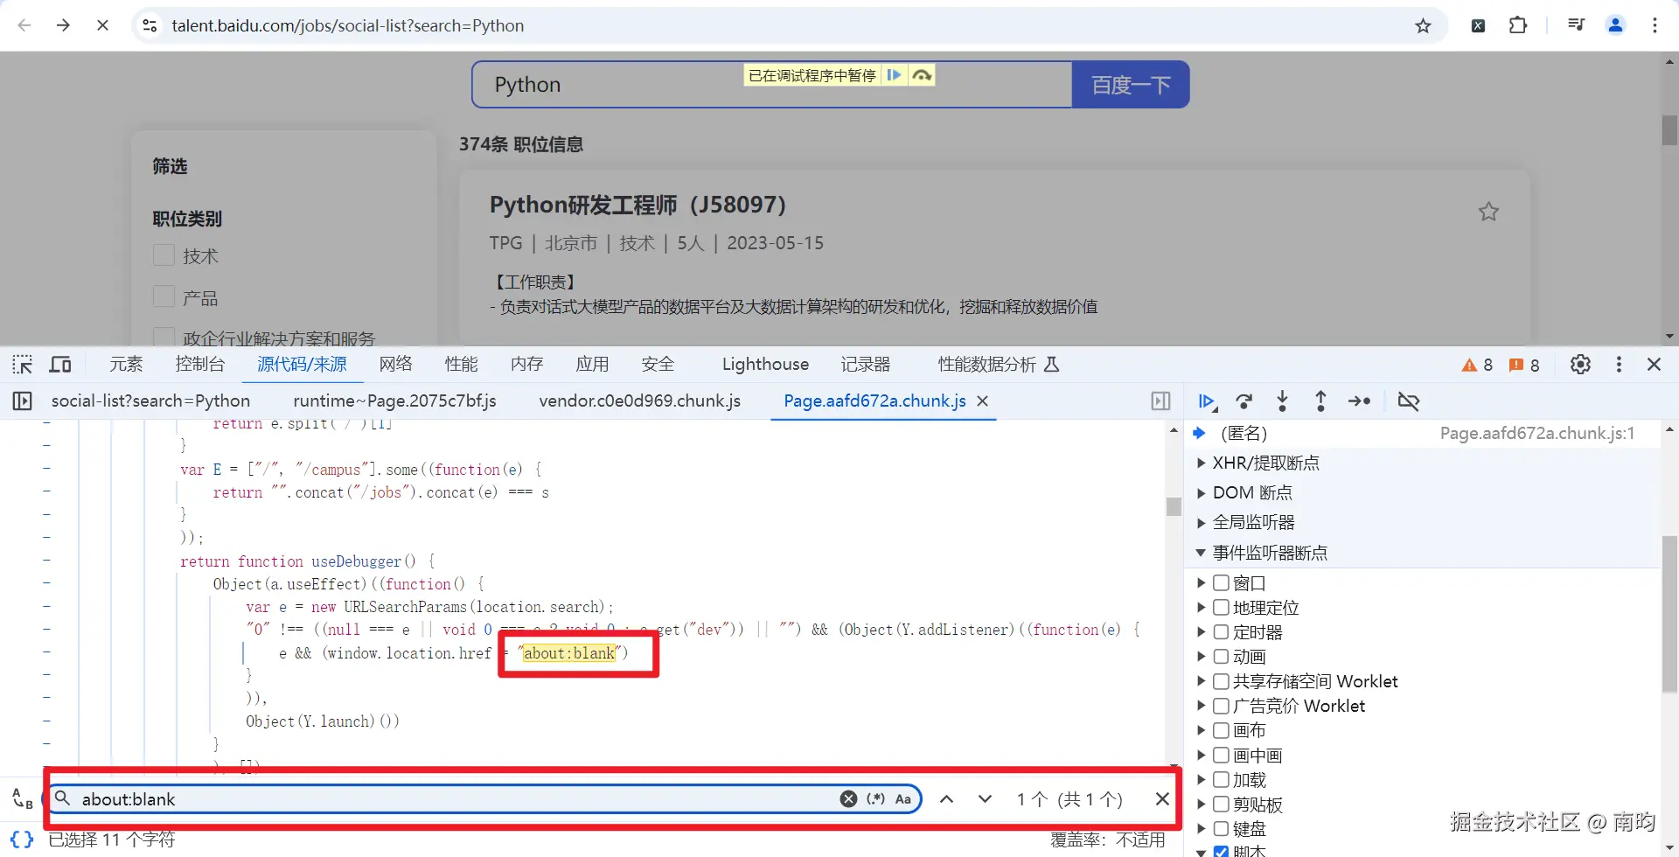Resume script execution in the debugger
This screenshot has width=1679, height=857.
(x=1207, y=401)
